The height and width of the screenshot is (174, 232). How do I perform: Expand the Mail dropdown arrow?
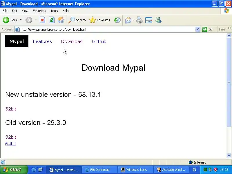click(133, 20)
